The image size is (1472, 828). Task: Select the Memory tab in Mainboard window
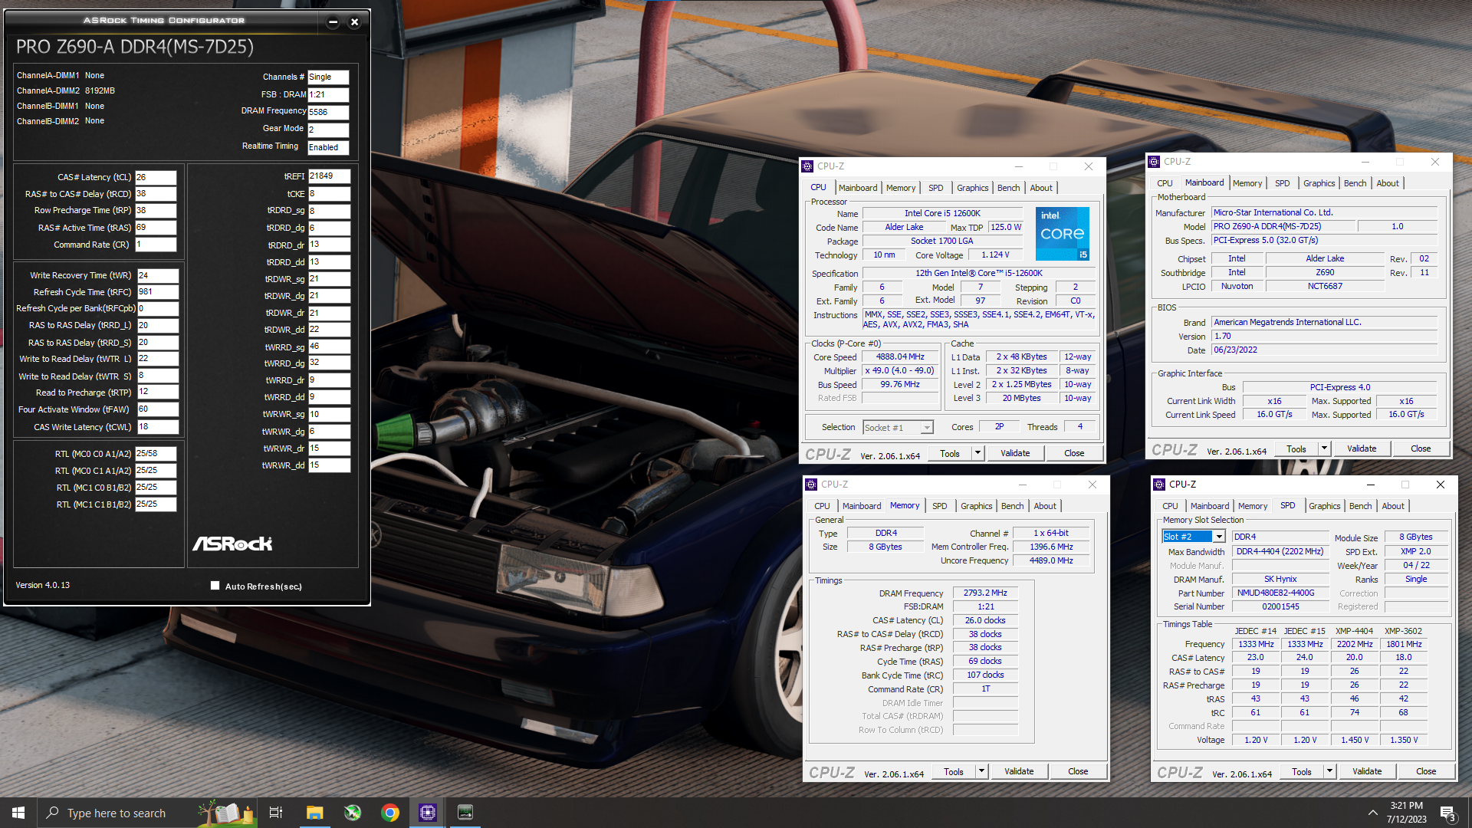pos(1247,183)
